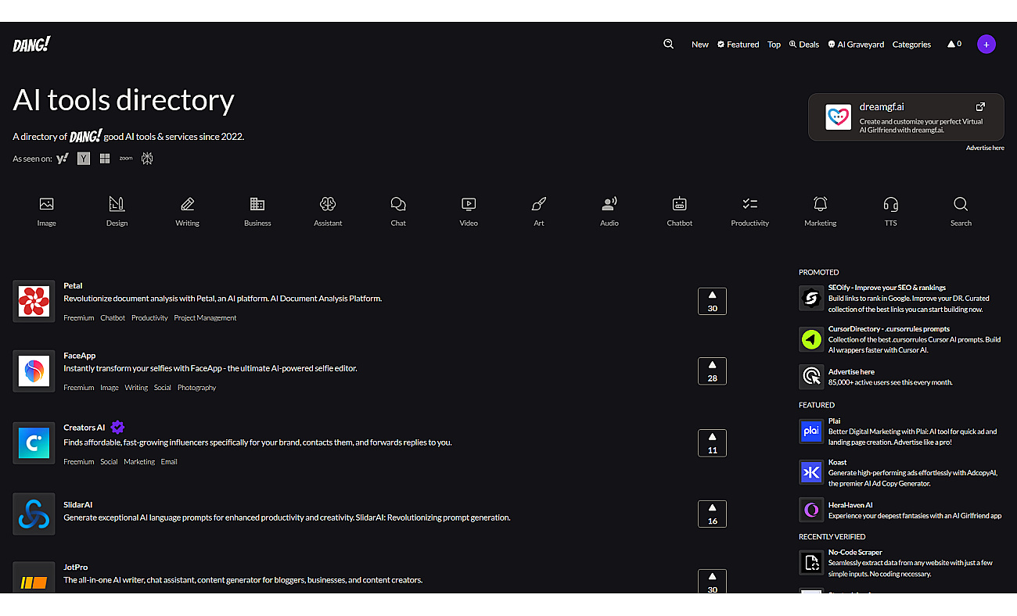1017x616 pixels.
Task: Select the Chat category bubbles icon
Action: point(398,204)
